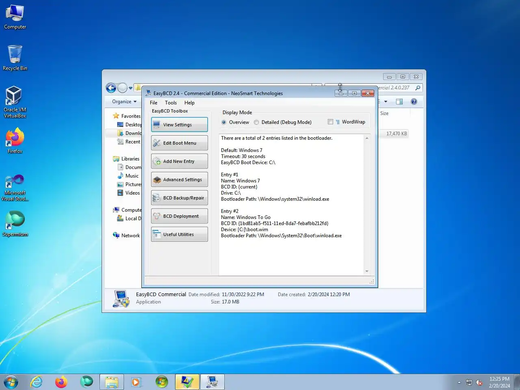The width and height of the screenshot is (520, 390).
Task: Open BCD Deployment section
Action: 179,216
